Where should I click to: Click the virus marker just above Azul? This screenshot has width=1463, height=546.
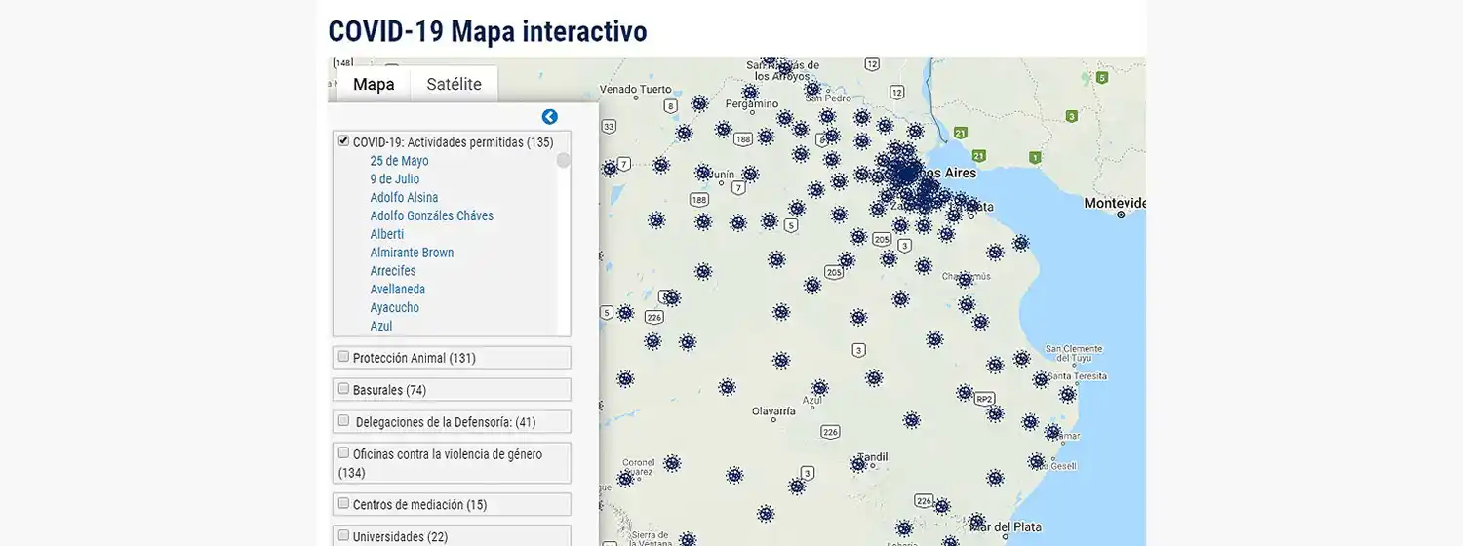point(819,387)
